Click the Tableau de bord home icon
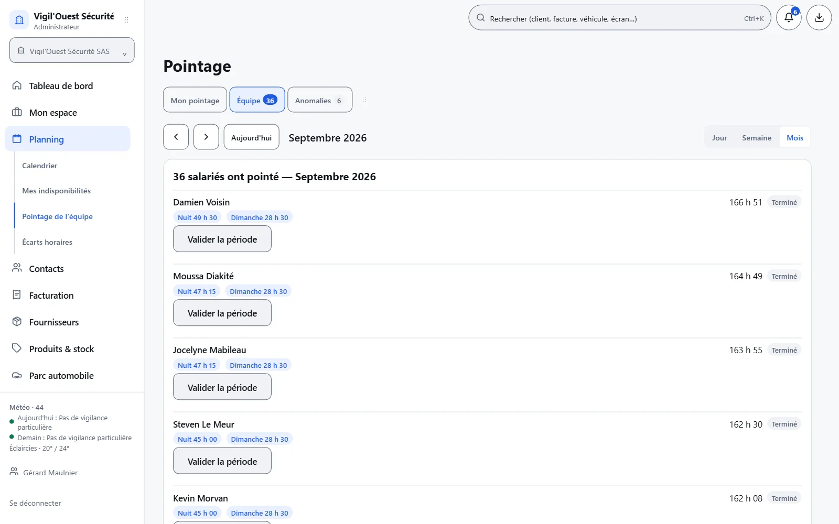 [17, 85]
